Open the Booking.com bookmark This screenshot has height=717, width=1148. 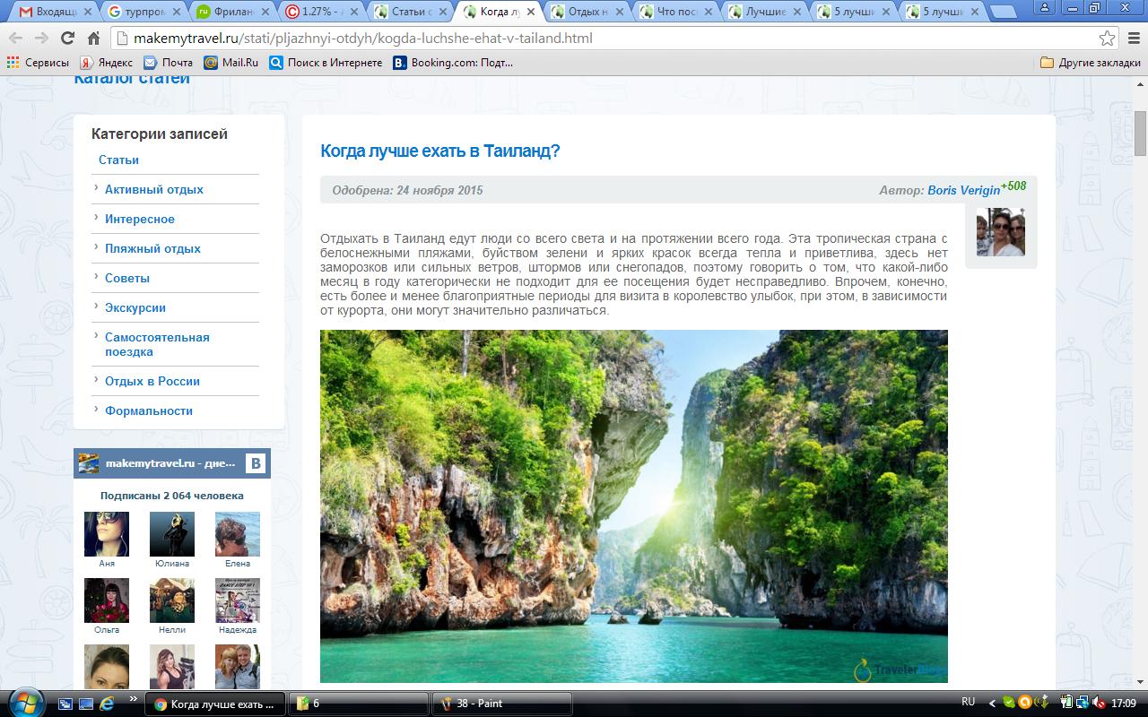(x=453, y=63)
